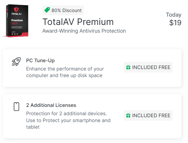Open the PC Tune-Up title

[x=40, y=61]
